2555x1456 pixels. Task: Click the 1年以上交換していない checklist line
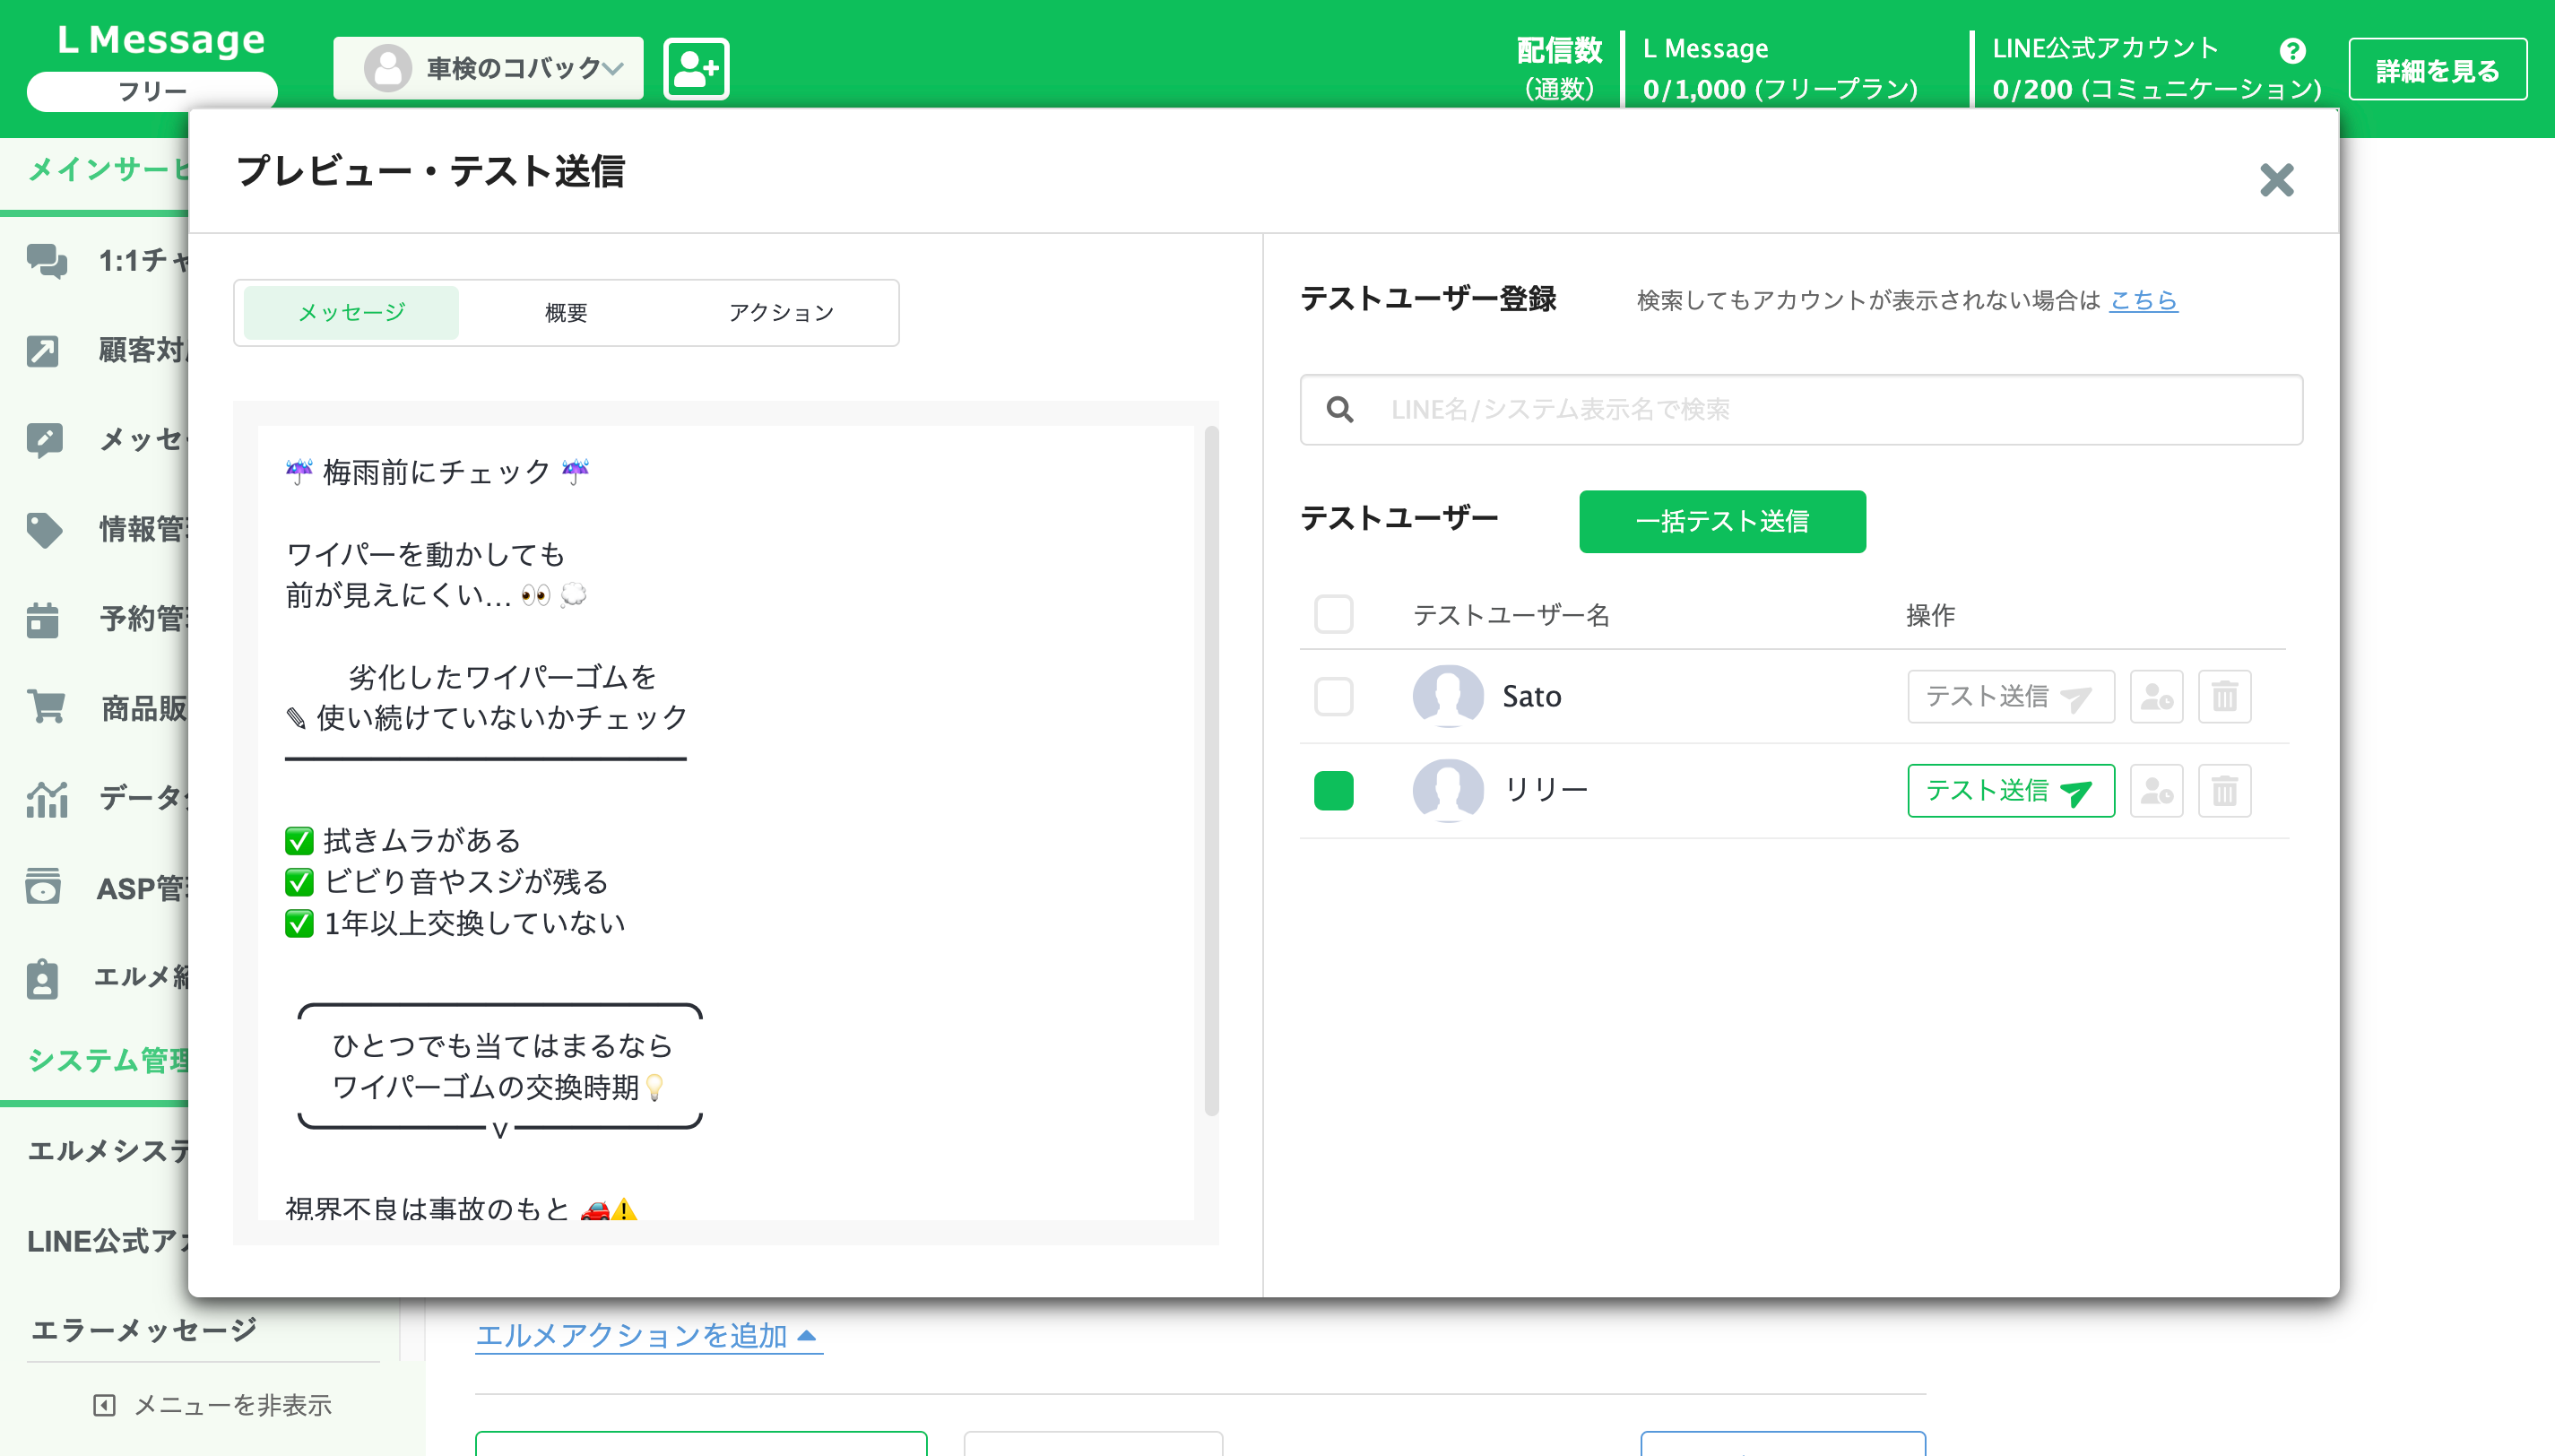click(455, 923)
